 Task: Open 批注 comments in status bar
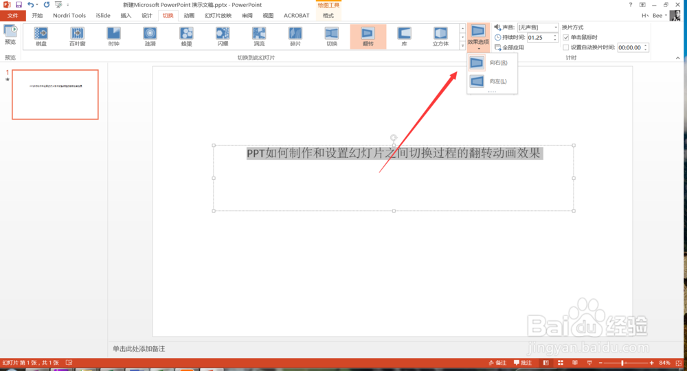(x=523, y=363)
